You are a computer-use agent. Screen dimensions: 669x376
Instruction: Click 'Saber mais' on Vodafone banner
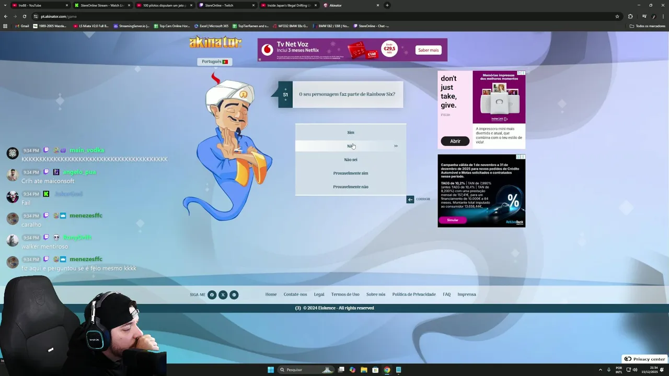point(429,50)
